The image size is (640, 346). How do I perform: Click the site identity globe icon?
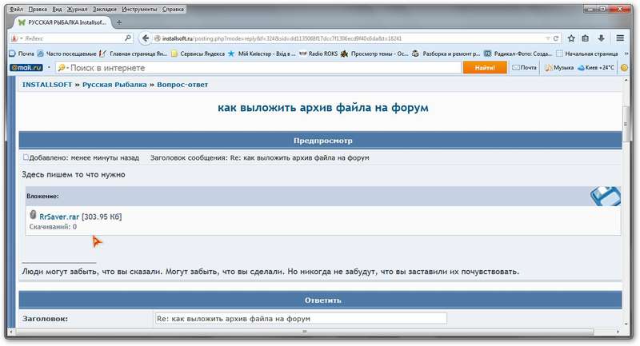click(157, 38)
